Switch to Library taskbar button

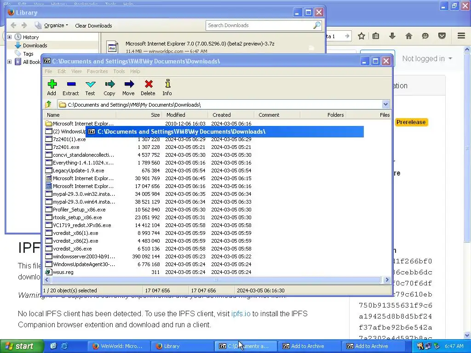[182, 346]
